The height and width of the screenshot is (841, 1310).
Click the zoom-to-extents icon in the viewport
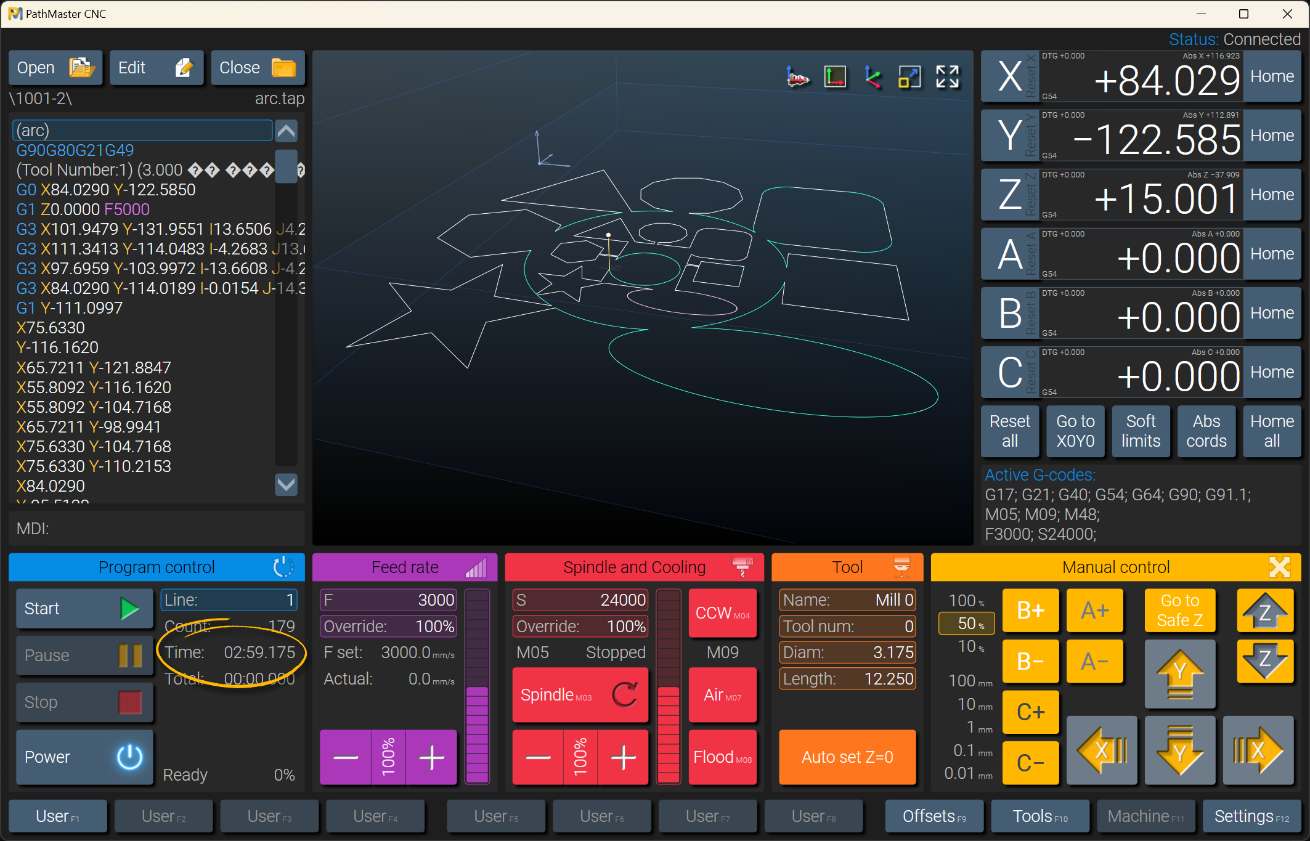coord(909,78)
